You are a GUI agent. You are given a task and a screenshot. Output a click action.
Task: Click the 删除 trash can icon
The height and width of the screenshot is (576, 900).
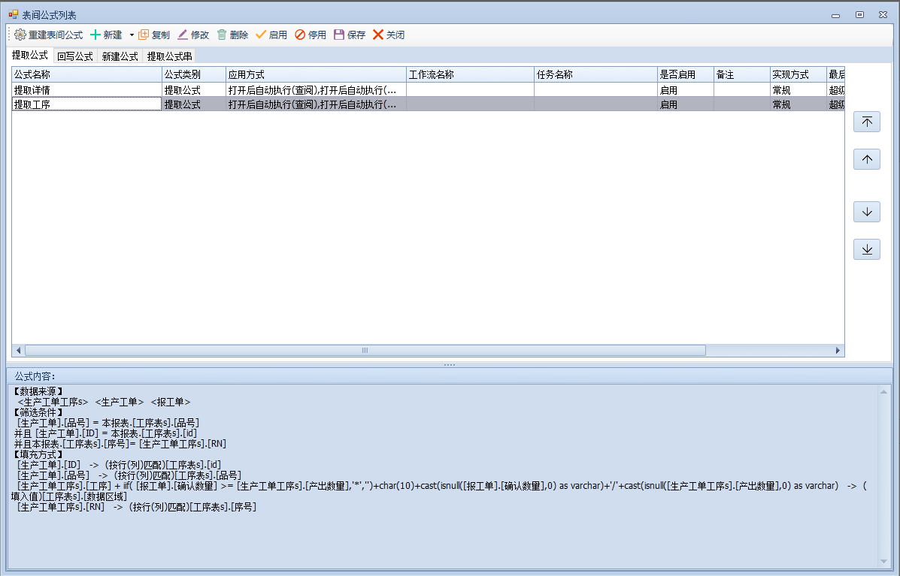[222, 35]
